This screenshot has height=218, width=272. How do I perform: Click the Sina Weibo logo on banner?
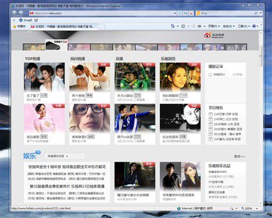coord(214,35)
